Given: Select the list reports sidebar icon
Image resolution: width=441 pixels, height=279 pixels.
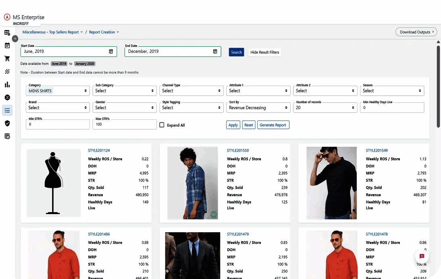Looking at the screenshot, I should point(7,110).
